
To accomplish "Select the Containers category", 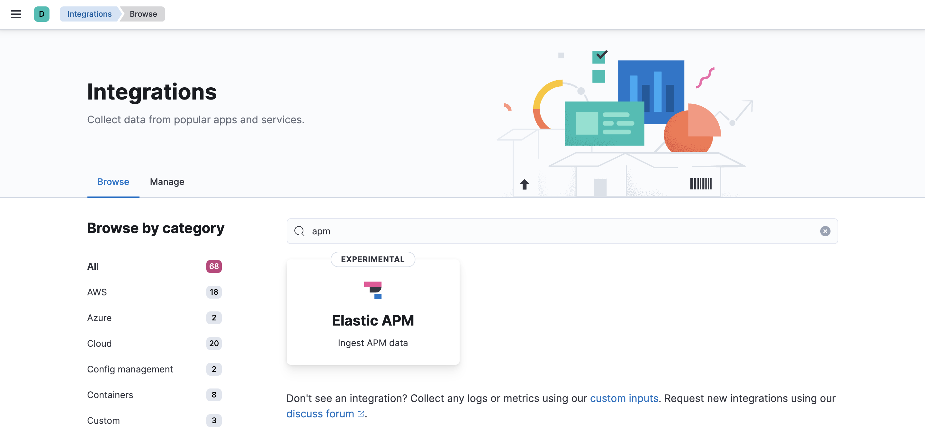I will 110,395.
